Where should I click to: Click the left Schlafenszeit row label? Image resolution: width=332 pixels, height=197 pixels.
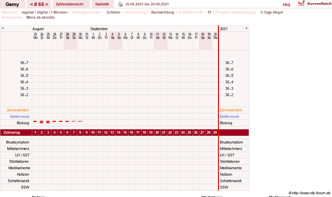tap(18, 181)
